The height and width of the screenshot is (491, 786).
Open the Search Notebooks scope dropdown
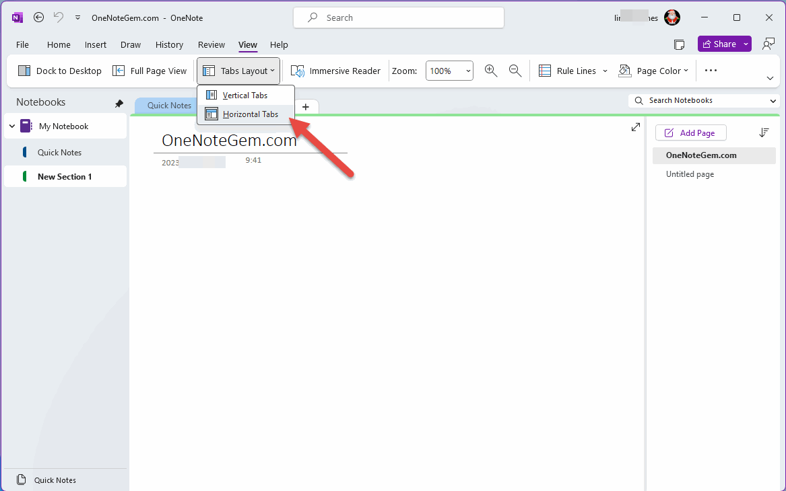click(x=773, y=101)
